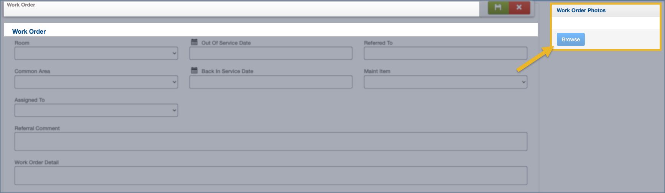
Task: Expand the Room dropdown
Action: point(96,53)
